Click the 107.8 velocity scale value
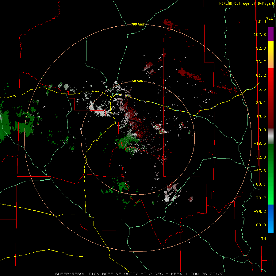Screen dimensions: 276x276 (260, 34)
